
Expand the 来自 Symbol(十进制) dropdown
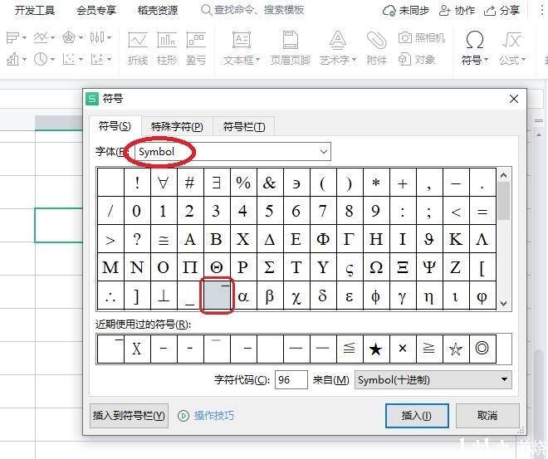pos(433,379)
